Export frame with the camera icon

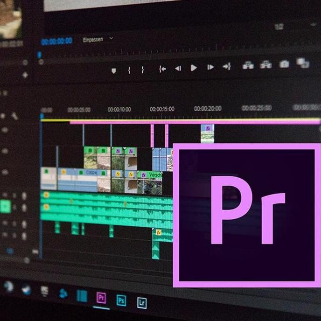(284, 64)
